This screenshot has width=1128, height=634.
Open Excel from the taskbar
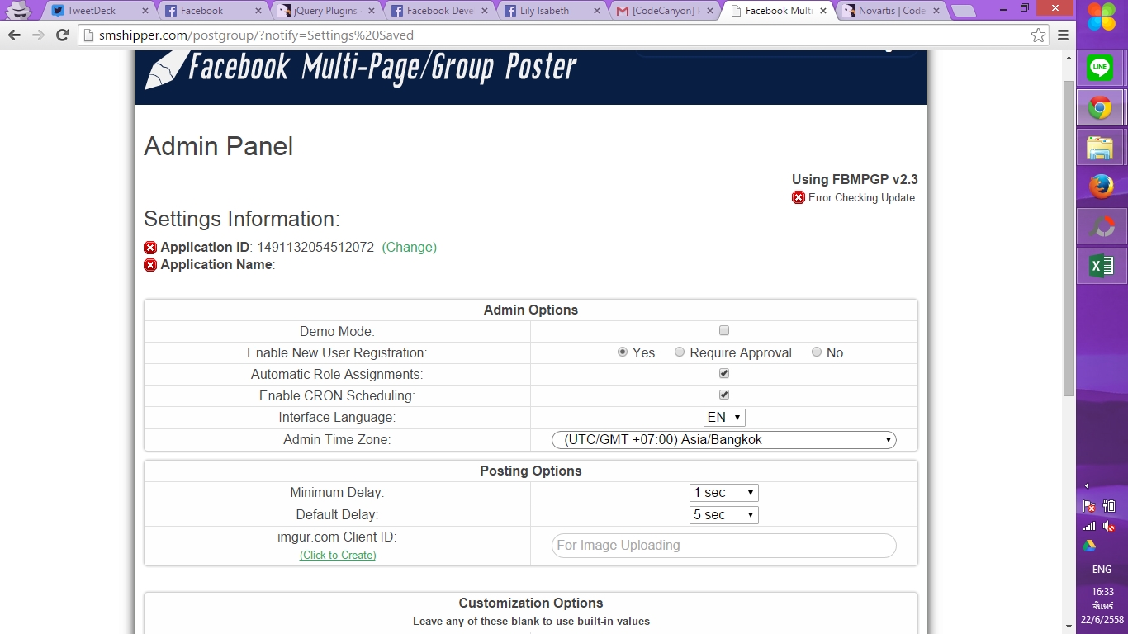click(1100, 266)
